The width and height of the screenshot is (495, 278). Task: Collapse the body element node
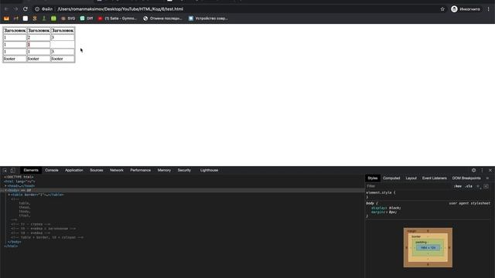tap(5, 191)
